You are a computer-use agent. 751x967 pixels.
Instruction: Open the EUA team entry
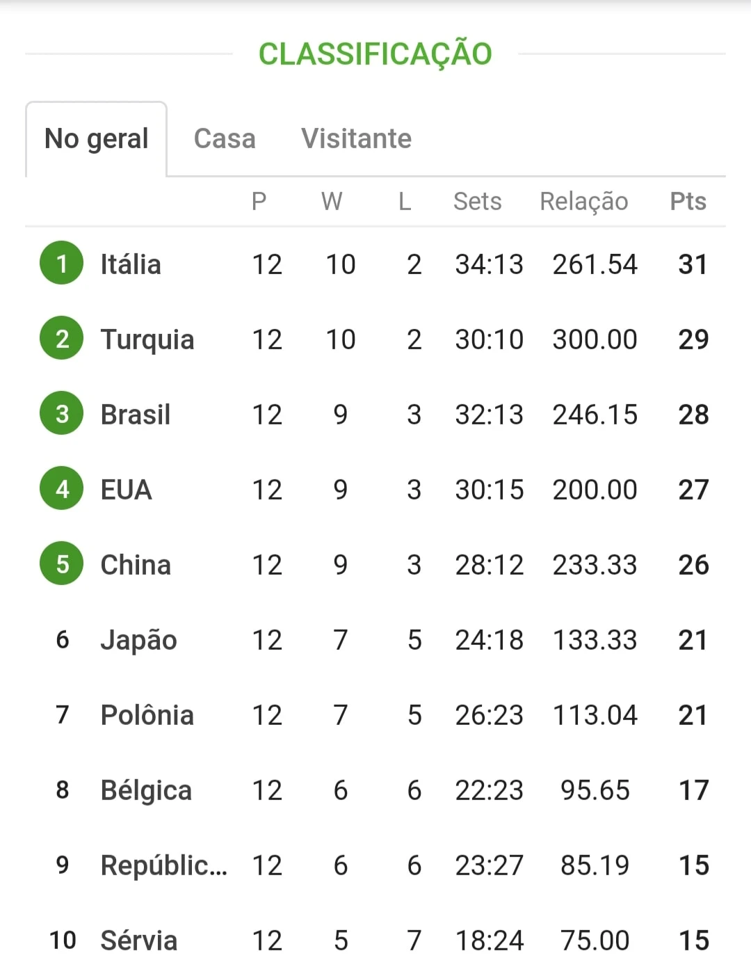point(127,490)
